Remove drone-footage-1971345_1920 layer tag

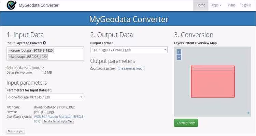click(10, 51)
